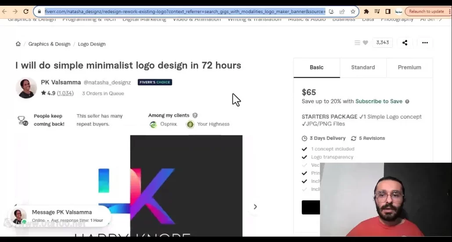Show next gallery image with right arrow
This screenshot has width=452, height=242.
click(255, 207)
